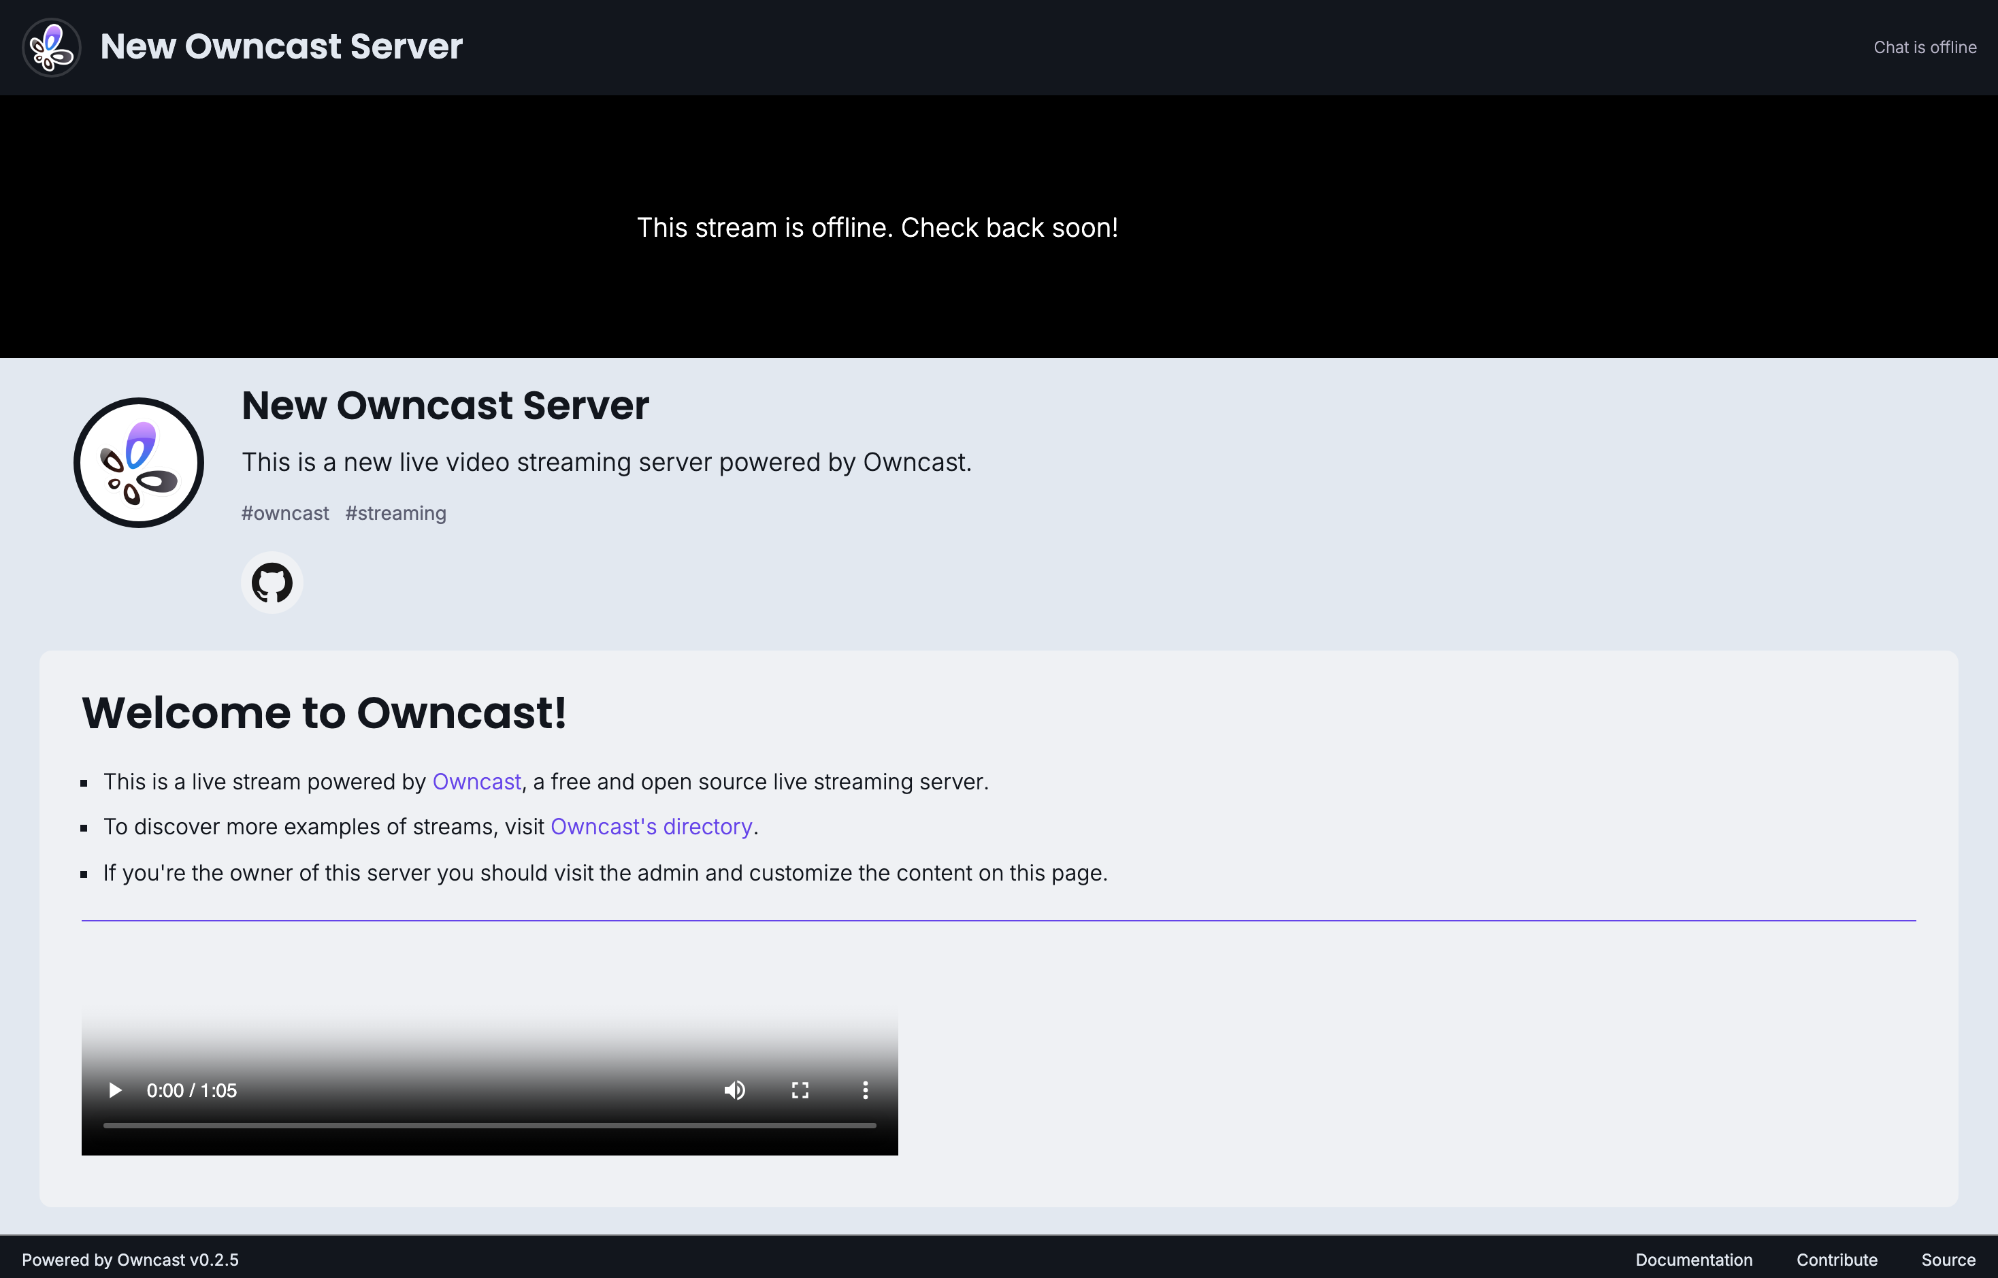This screenshot has height=1278, width=1998.
Task: Select the #streaming tag
Action: 396,513
